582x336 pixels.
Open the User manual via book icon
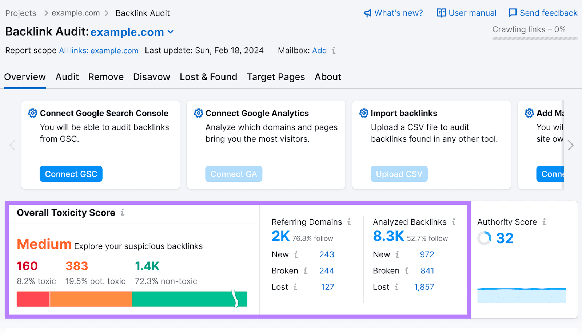tap(441, 13)
